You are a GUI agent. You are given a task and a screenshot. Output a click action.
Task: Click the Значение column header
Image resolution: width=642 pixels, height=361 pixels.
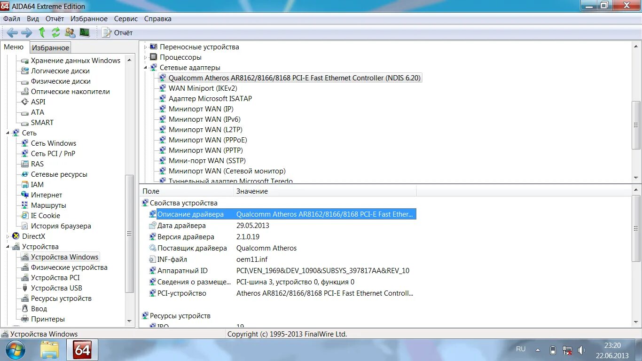click(325, 191)
